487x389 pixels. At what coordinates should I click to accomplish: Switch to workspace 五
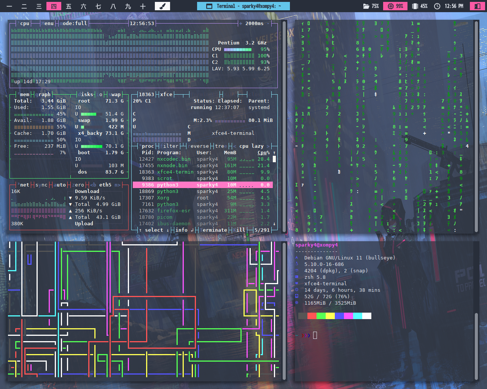[68, 6]
